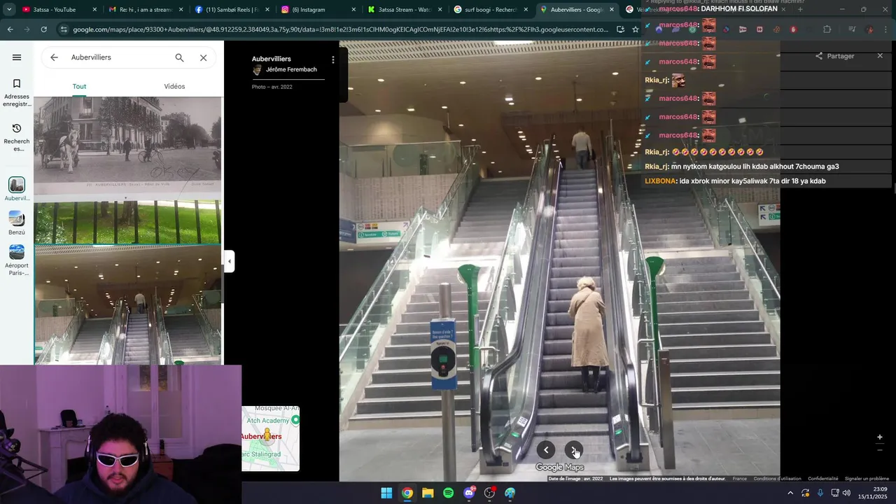Go to the previous photo arrow
Image resolution: width=896 pixels, height=504 pixels.
coord(546,450)
